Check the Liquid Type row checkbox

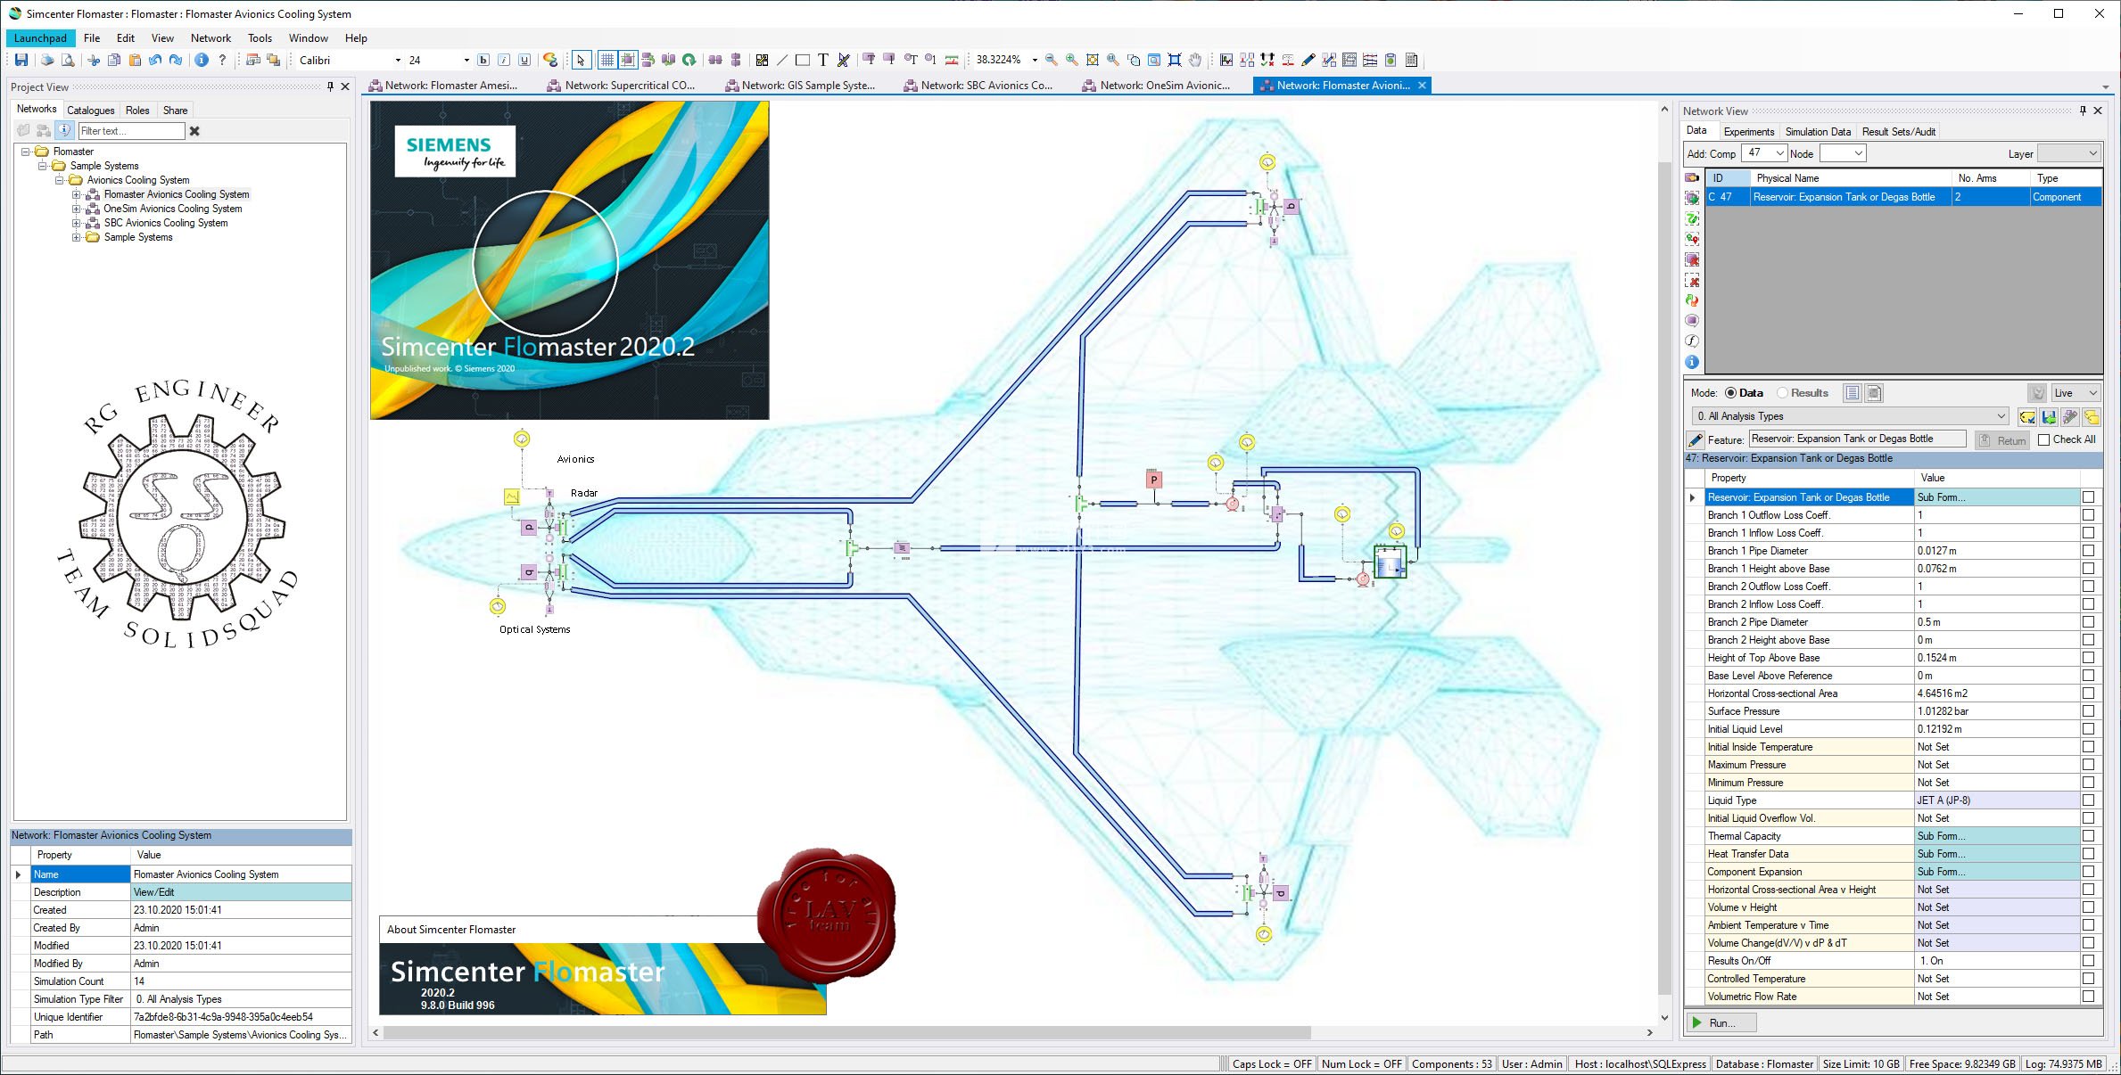pyautogui.click(x=2088, y=800)
